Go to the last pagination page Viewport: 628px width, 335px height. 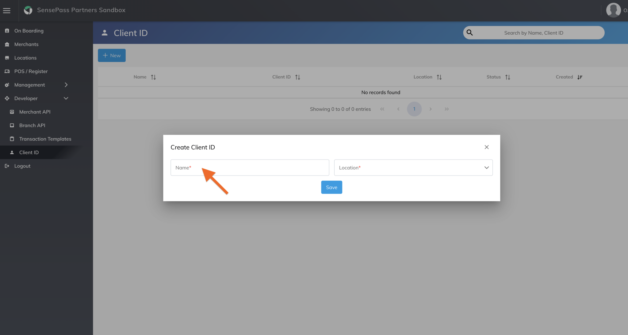click(446, 109)
